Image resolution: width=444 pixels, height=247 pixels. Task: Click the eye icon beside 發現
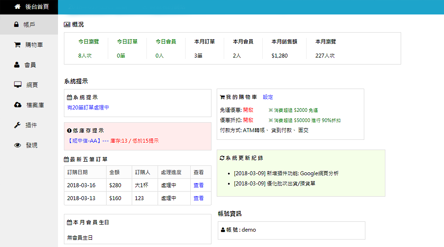tap(18, 145)
